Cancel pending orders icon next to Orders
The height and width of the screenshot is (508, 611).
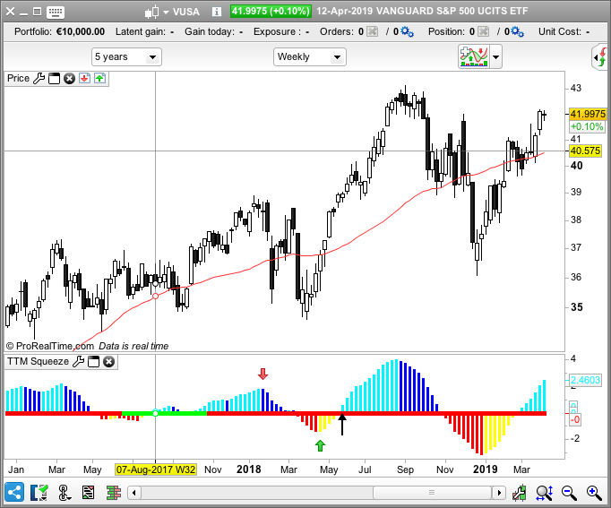click(372, 31)
